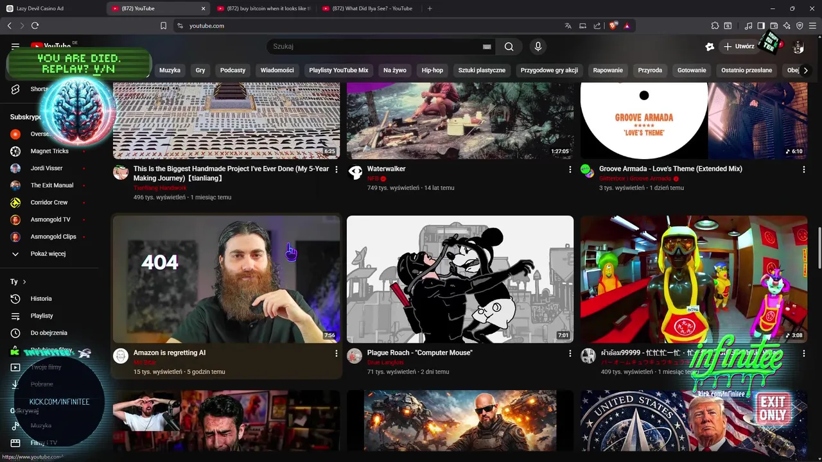
Task: Click the Brave Rewards triangle icon
Action: click(x=627, y=26)
